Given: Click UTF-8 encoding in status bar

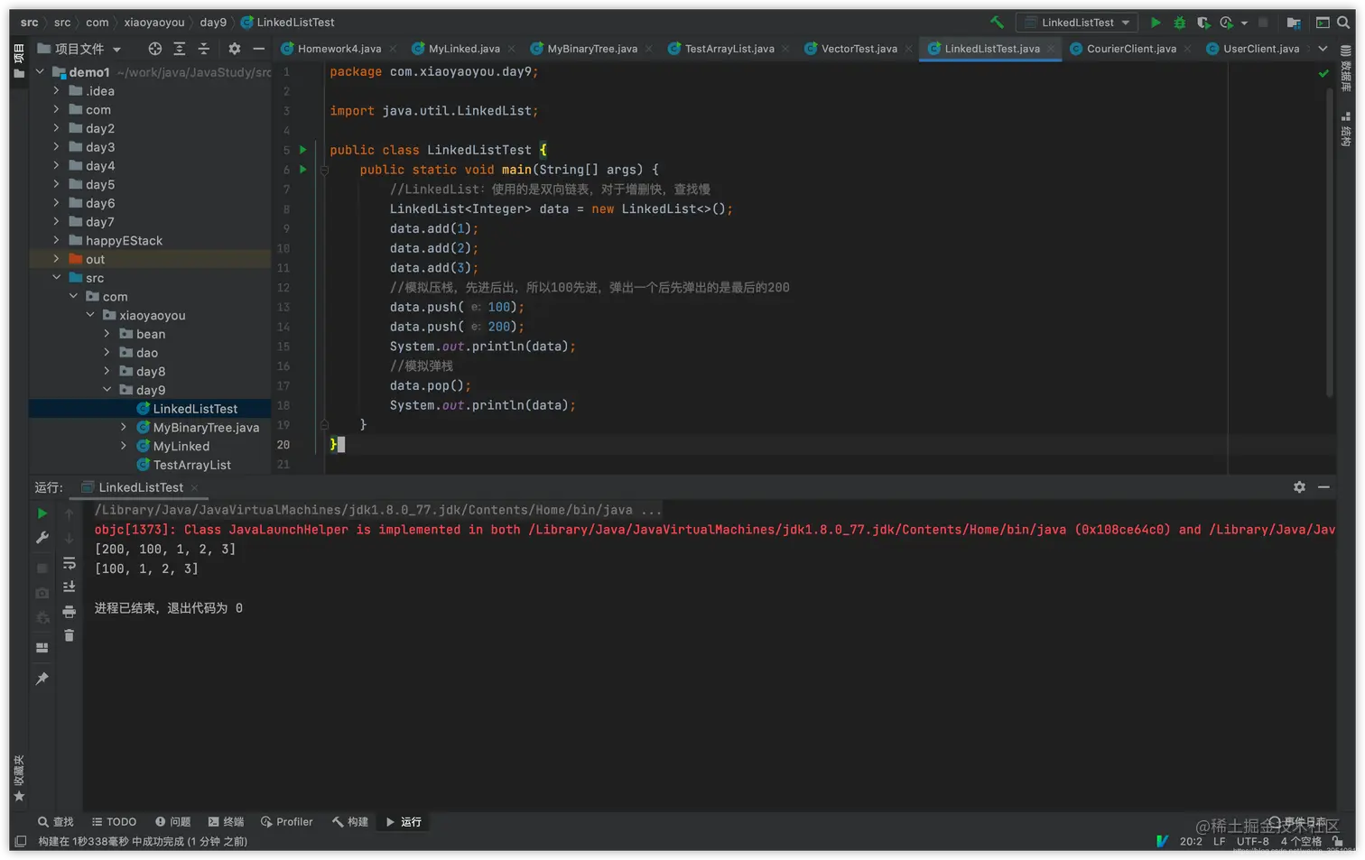Looking at the screenshot, I should click(x=1252, y=841).
